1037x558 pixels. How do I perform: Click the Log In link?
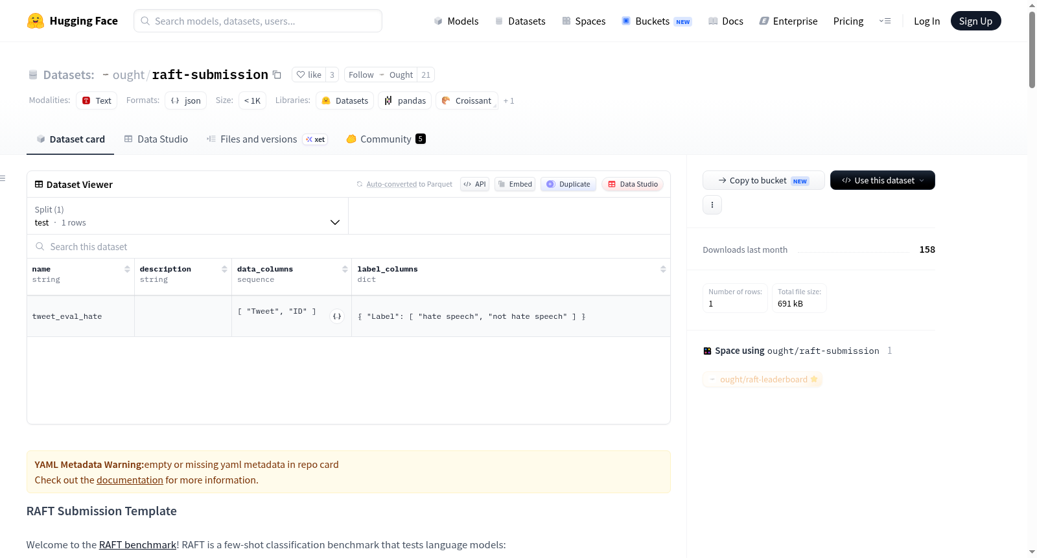pos(927,21)
